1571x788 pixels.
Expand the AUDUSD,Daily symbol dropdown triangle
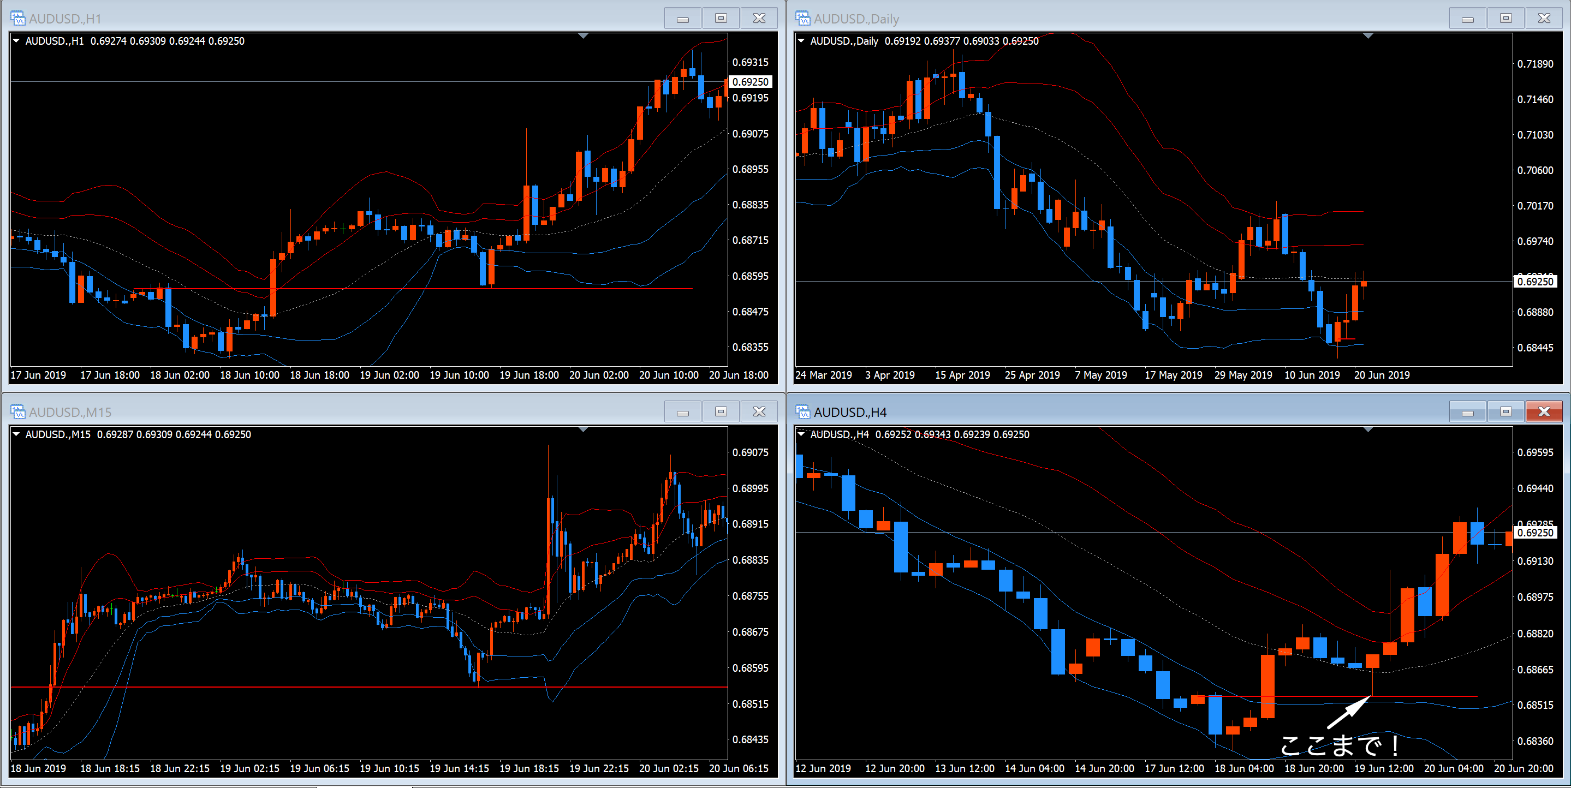click(x=801, y=41)
